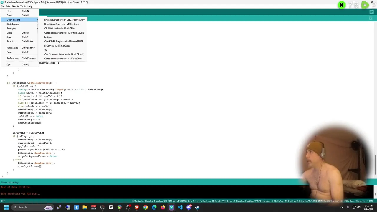This screenshot has width=377, height=212.
Task: Choose New from the File menu
Action: pyautogui.click(x=19, y=11)
